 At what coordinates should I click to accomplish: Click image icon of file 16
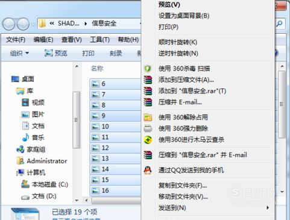pos(95,190)
